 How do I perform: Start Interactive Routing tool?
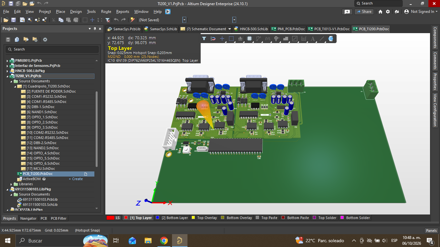tap(258, 39)
